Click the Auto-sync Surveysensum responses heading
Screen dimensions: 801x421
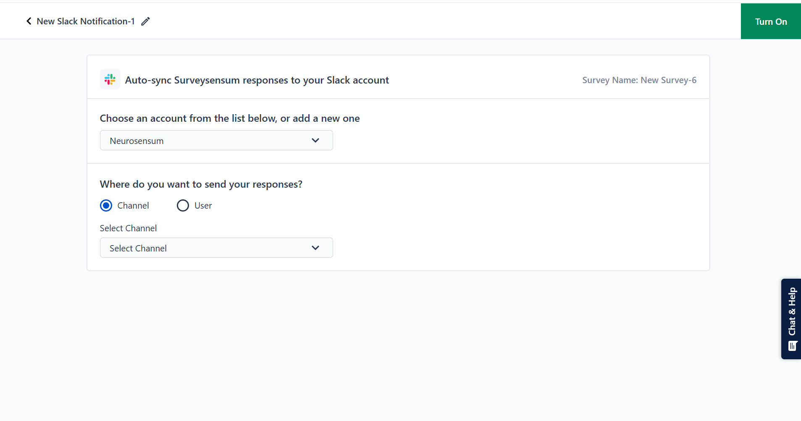pyautogui.click(x=257, y=80)
